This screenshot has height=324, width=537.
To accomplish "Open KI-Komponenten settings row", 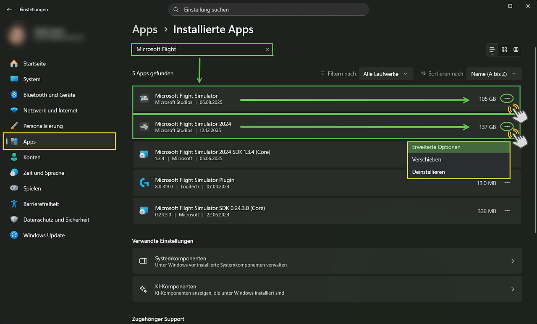I will (327, 289).
